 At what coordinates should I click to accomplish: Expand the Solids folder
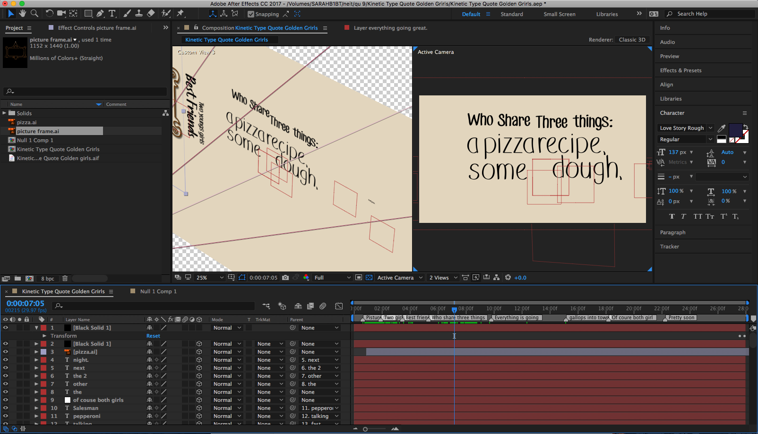tap(4, 113)
